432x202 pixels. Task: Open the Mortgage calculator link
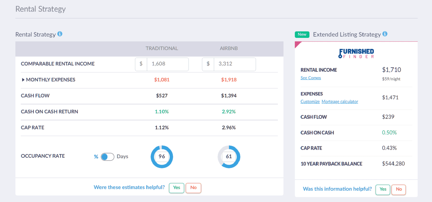point(340,102)
